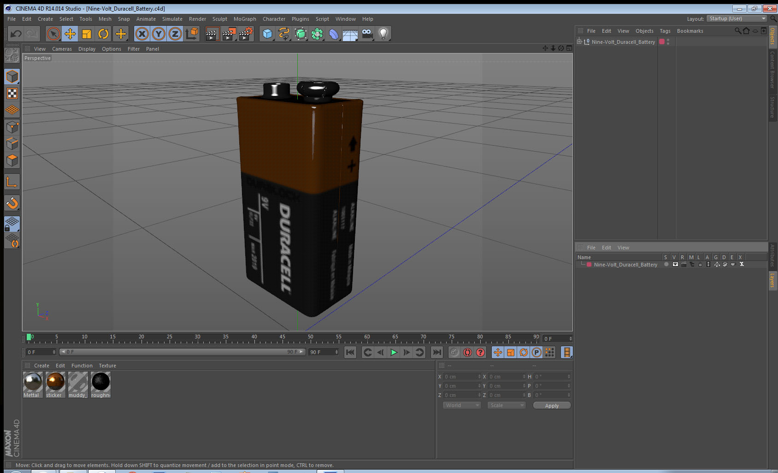Toggle Rotation keyframe recording icon
This screenshot has width=778, height=473.
[x=524, y=352]
